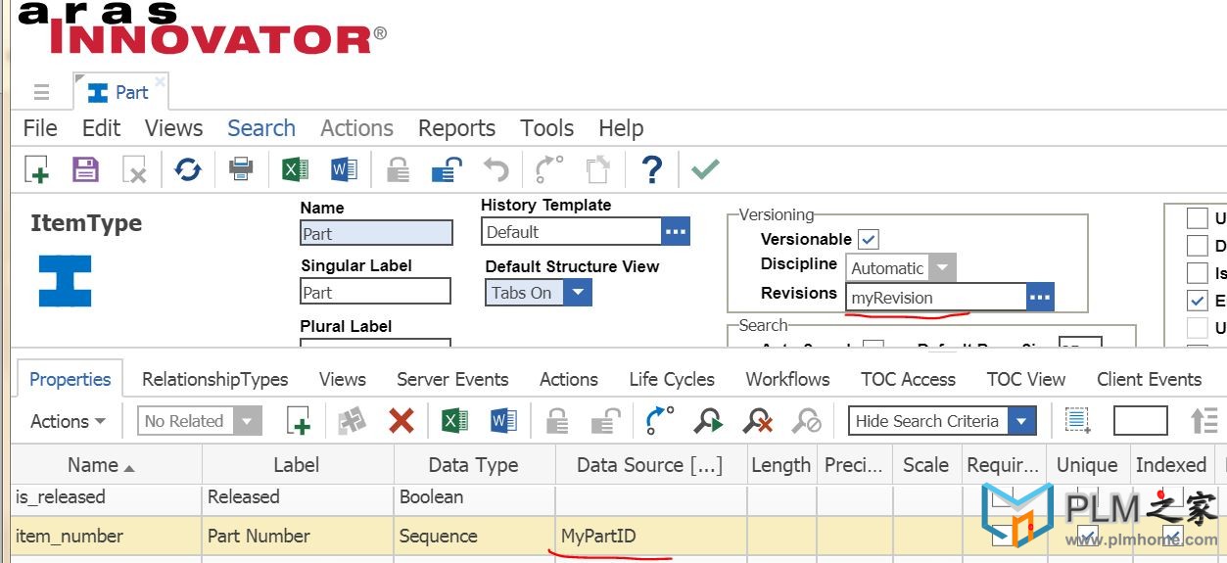This screenshot has height=563, width=1227.
Task: Open History Template picker ellipsis button
Action: click(x=676, y=232)
